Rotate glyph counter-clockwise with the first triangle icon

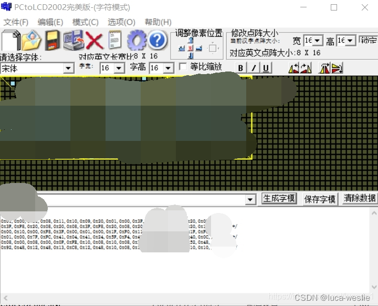click(293, 68)
